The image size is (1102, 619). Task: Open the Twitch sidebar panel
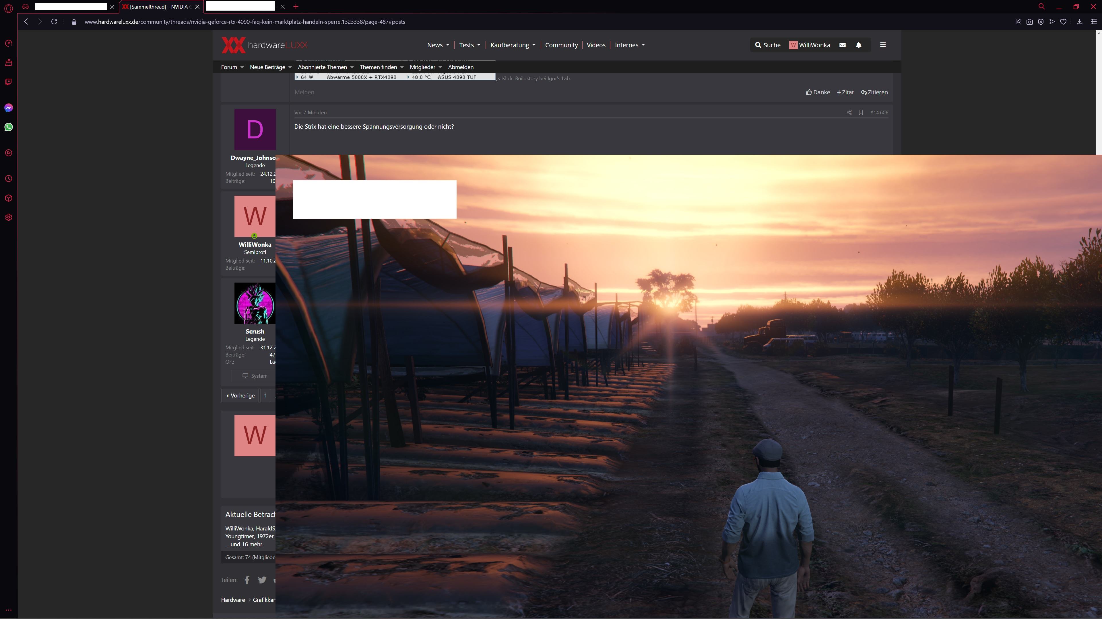pyautogui.click(x=9, y=82)
